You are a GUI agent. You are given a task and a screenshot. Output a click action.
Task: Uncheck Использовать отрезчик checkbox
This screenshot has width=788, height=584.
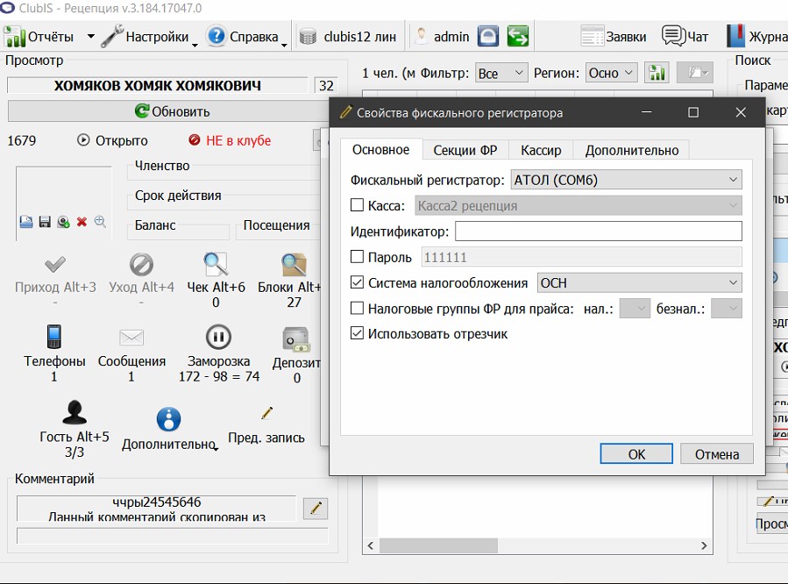(357, 333)
